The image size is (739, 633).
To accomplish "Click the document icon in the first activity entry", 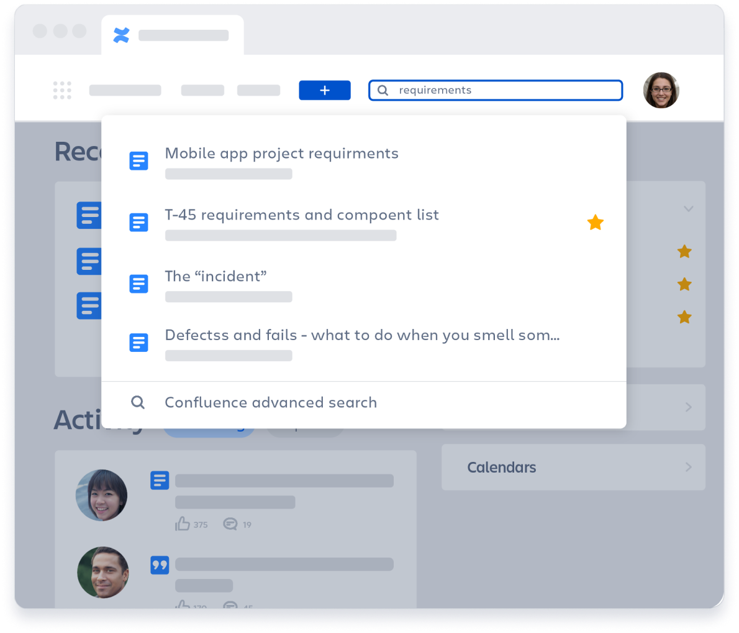I will [x=160, y=480].
